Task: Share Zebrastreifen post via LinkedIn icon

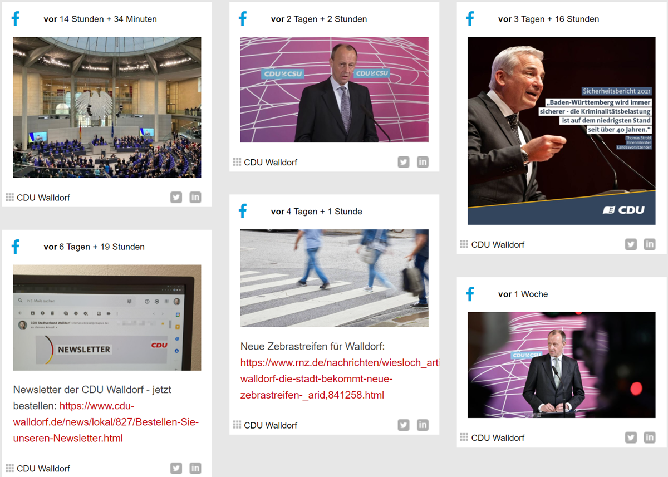Action: 423,425
